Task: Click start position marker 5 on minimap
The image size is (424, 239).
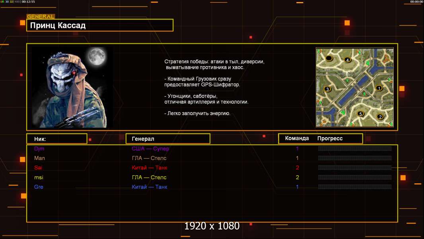Action: 360,114
